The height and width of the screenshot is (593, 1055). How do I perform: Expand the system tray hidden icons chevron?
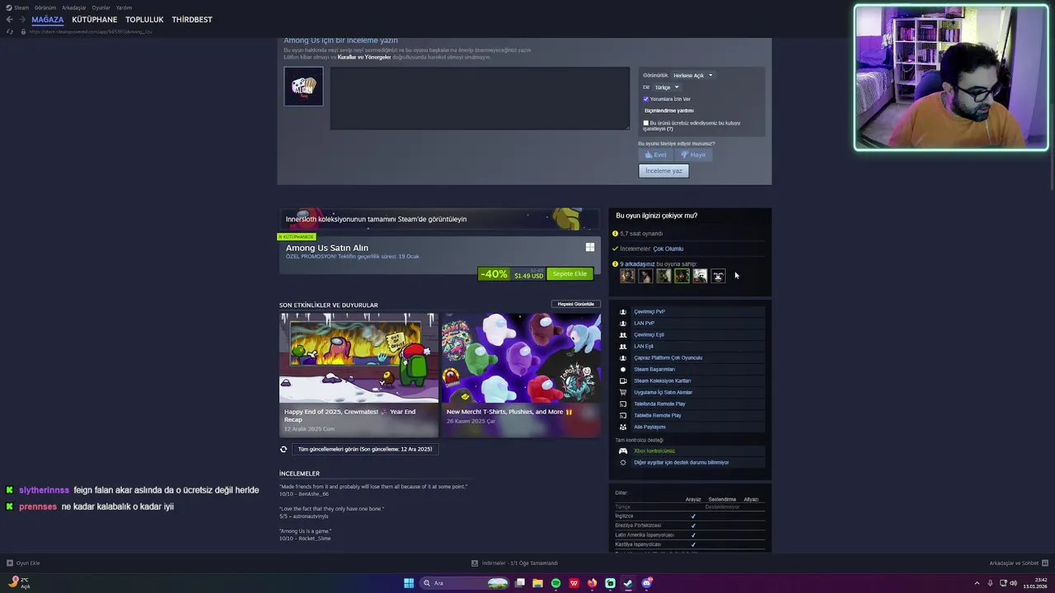(x=977, y=583)
